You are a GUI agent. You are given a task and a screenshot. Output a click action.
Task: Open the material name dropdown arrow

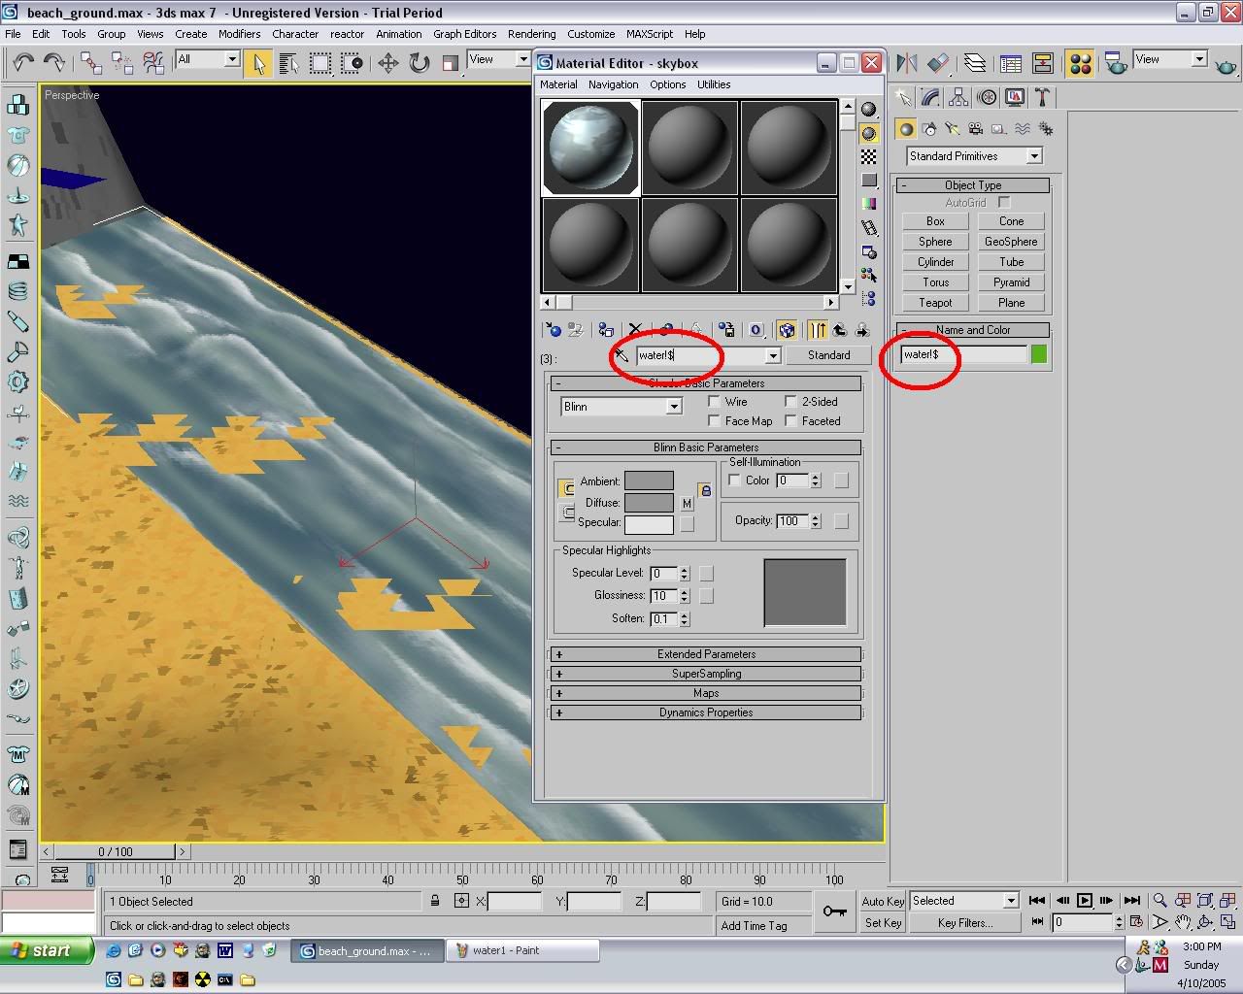(773, 356)
